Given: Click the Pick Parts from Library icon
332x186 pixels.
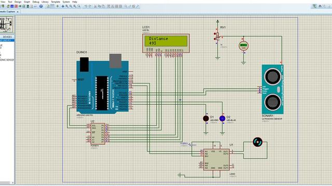Looking at the screenshot, I should tap(126, 6).
